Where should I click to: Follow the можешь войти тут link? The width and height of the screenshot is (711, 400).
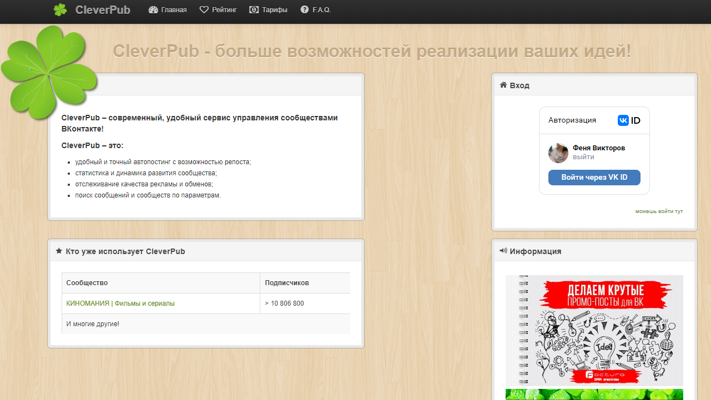tap(659, 211)
